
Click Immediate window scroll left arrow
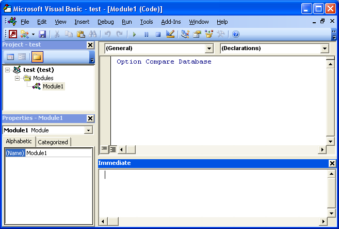pos(103,221)
